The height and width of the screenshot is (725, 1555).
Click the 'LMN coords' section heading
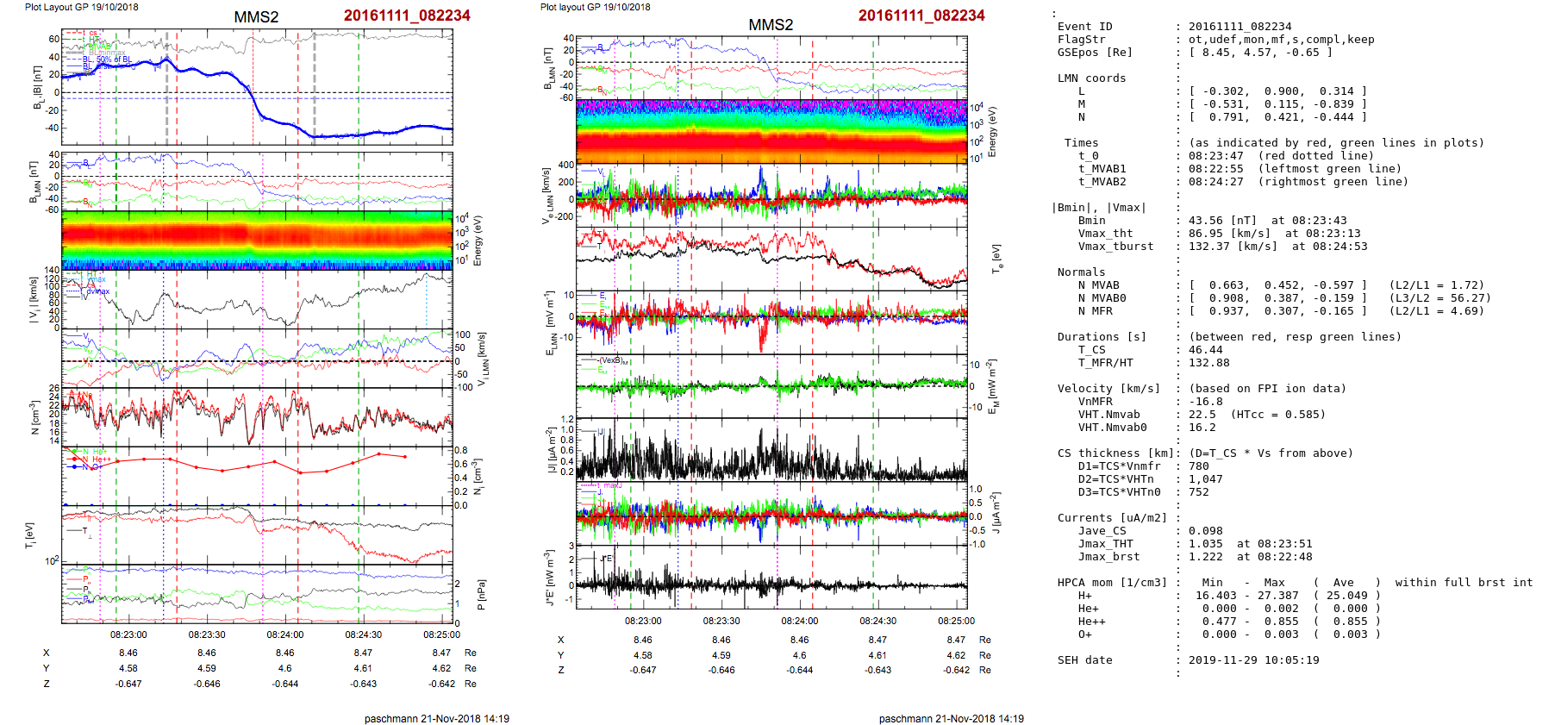pos(1091,78)
